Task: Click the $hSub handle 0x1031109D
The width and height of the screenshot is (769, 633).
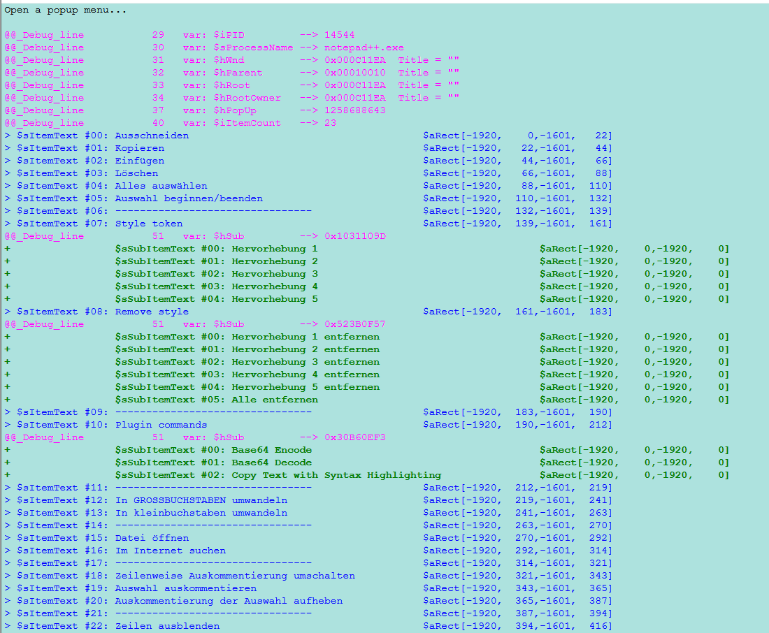Action: click(x=354, y=236)
